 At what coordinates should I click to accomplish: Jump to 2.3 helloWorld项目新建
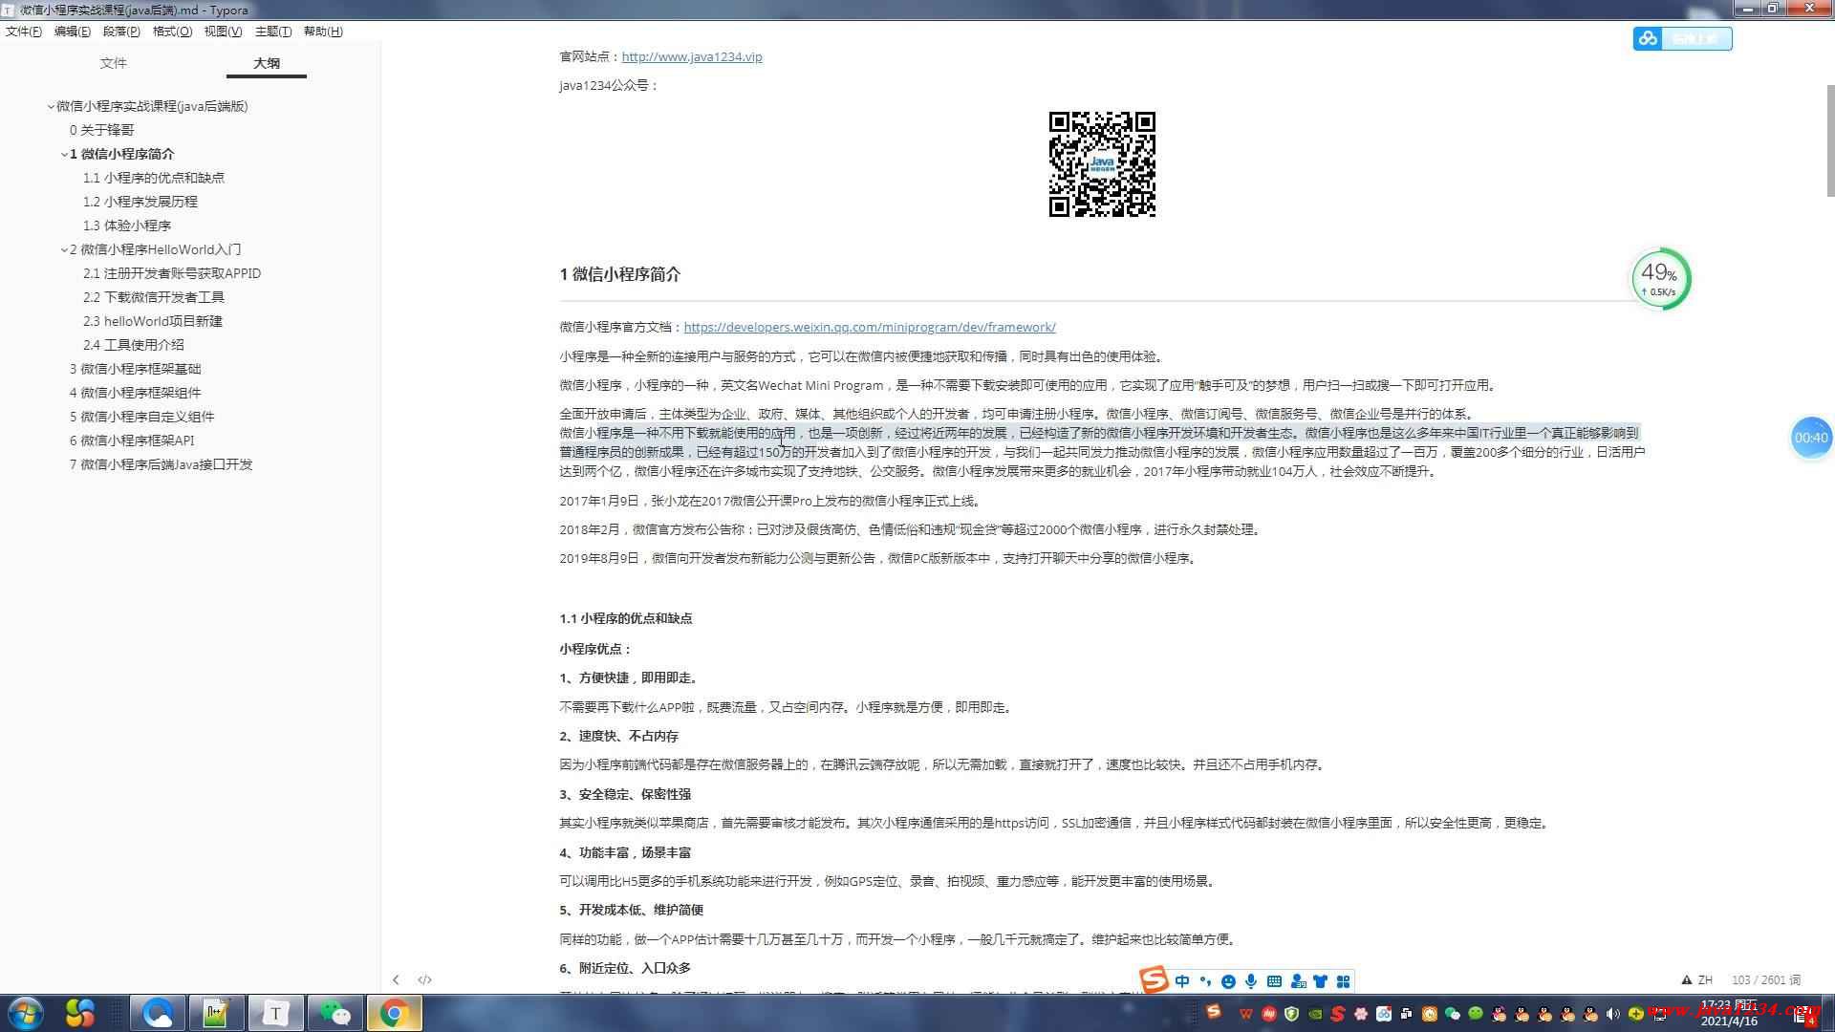(x=153, y=321)
